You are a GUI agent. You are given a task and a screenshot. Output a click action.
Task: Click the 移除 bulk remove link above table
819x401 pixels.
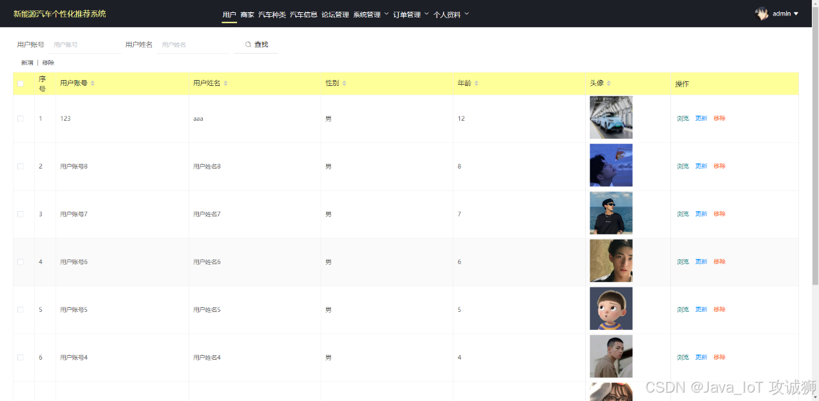tap(48, 63)
